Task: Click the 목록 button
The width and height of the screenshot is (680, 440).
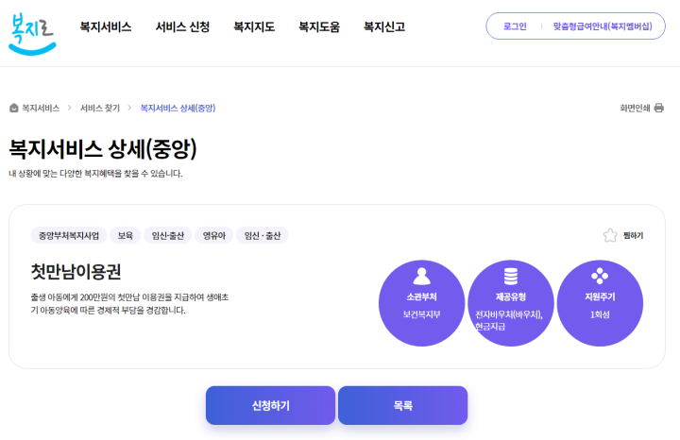Action: 403,405
